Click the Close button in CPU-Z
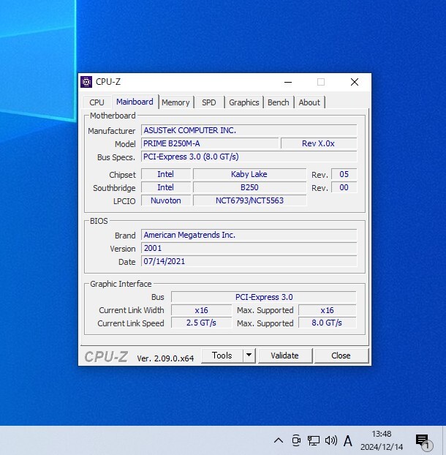The width and height of the screenshot is (446, 455). 341,356
